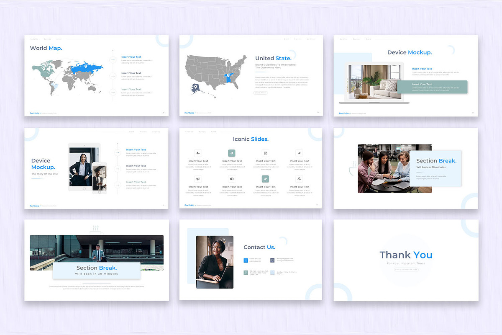Click the map pin on Alaska in United State slide
Screen dimensions: 502x335
pyautogui.click(x=195, y=88)
